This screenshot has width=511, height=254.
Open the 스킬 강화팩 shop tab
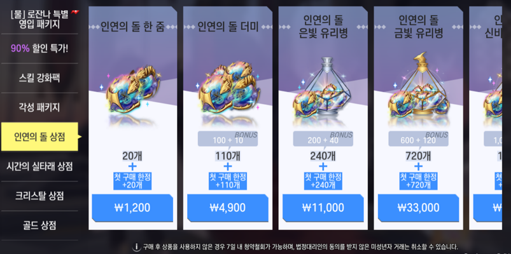(x=39, y=78)
